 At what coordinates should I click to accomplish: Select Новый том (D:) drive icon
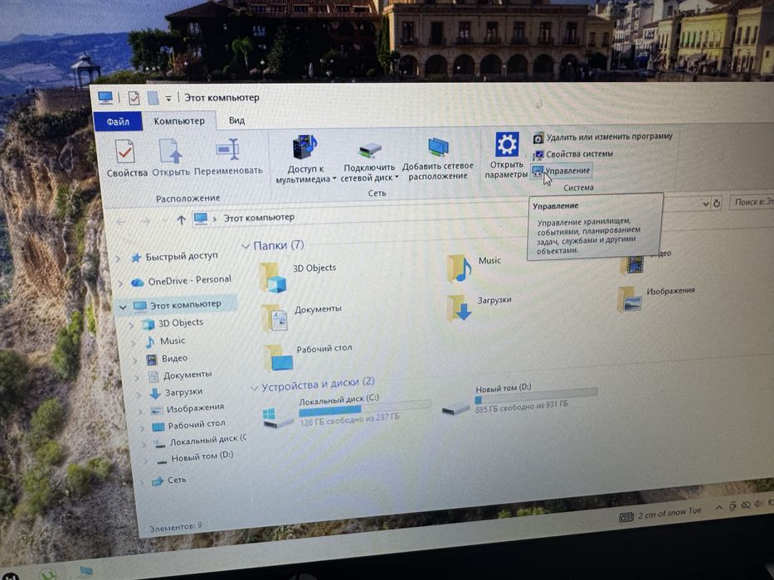tap(455, 408)
